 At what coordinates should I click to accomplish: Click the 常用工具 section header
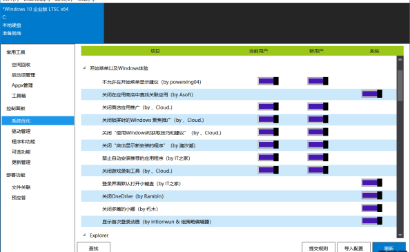point(16,52)
